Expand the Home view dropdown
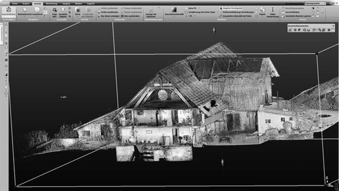Viewport: 339px width, 191px height. [x=77, y=16]
